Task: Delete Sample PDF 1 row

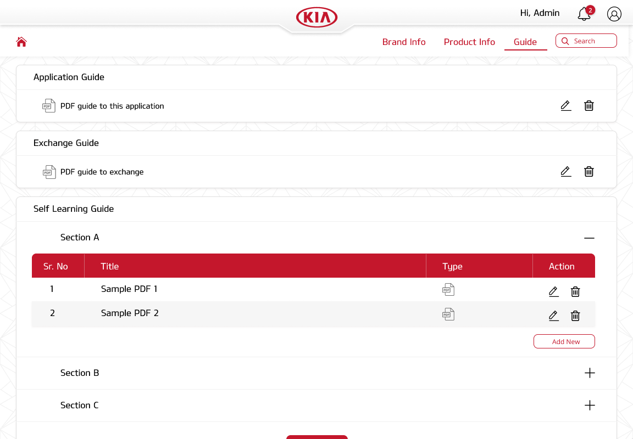Action: (575, 291)
